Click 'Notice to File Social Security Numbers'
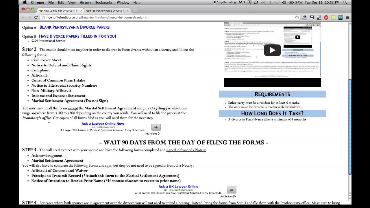The image size is (370, 208). click(64, 86)
